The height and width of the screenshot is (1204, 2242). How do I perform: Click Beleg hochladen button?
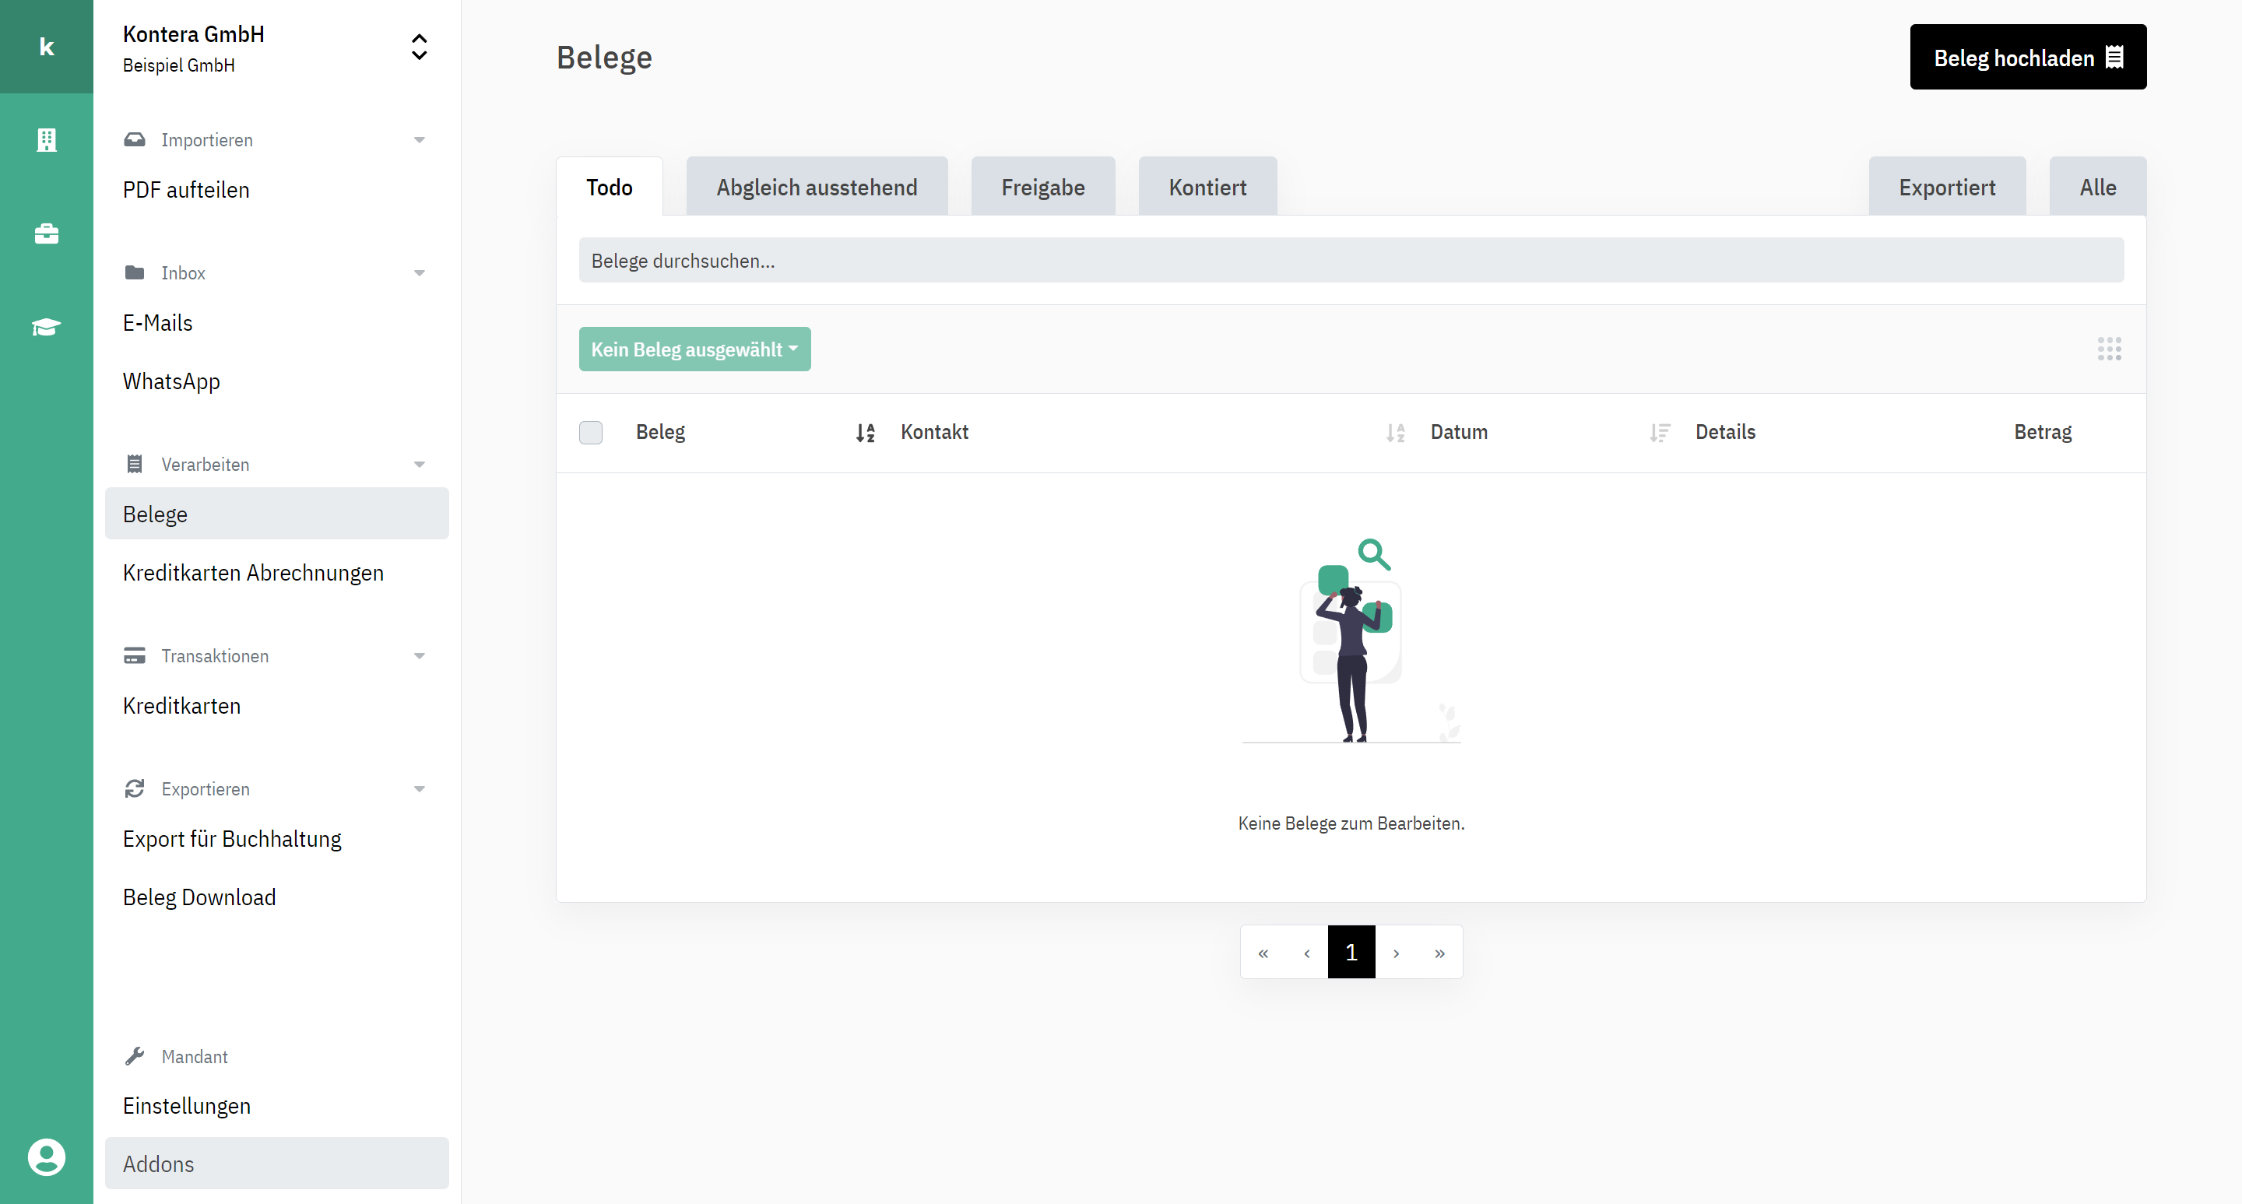(2027, 58)
